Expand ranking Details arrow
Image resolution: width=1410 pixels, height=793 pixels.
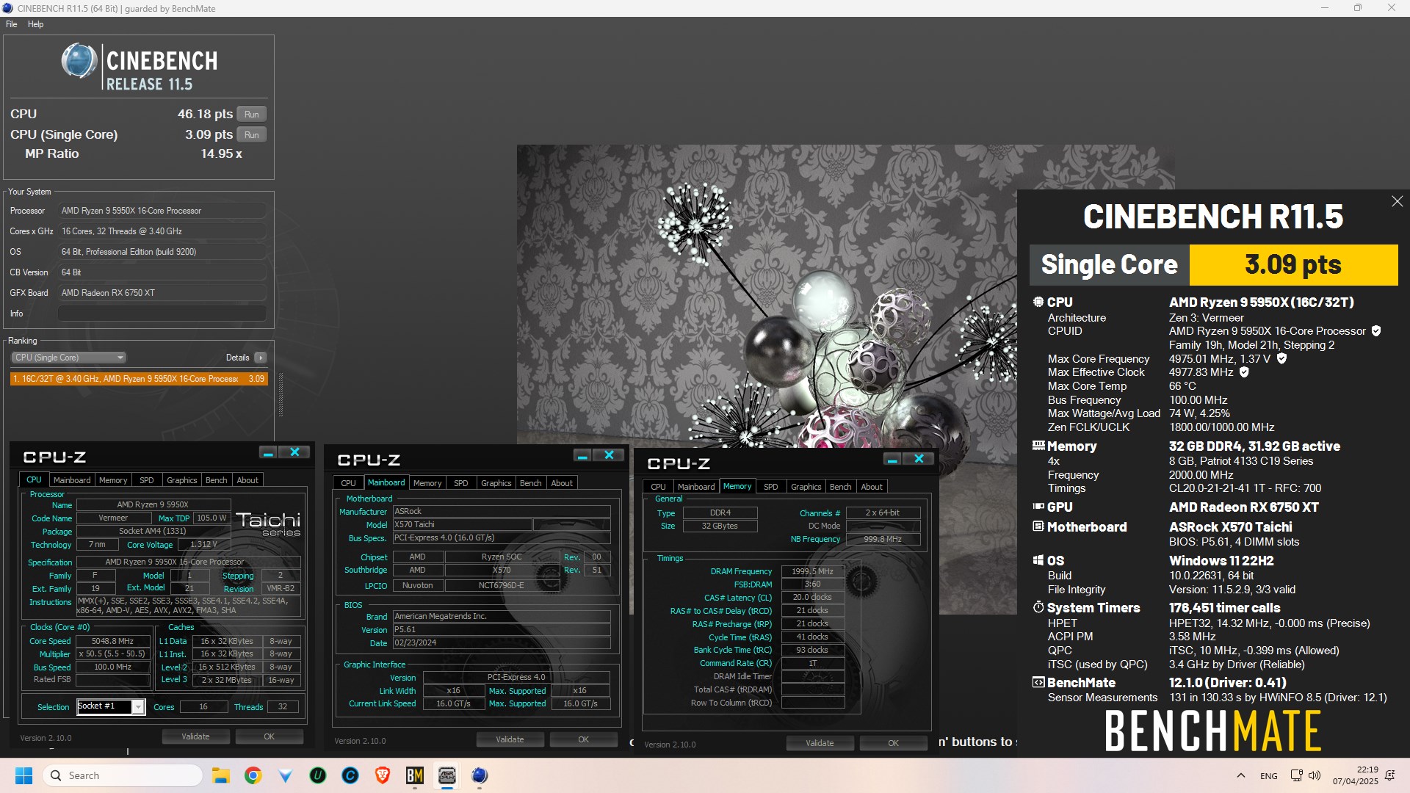click(x=261, y=358)
